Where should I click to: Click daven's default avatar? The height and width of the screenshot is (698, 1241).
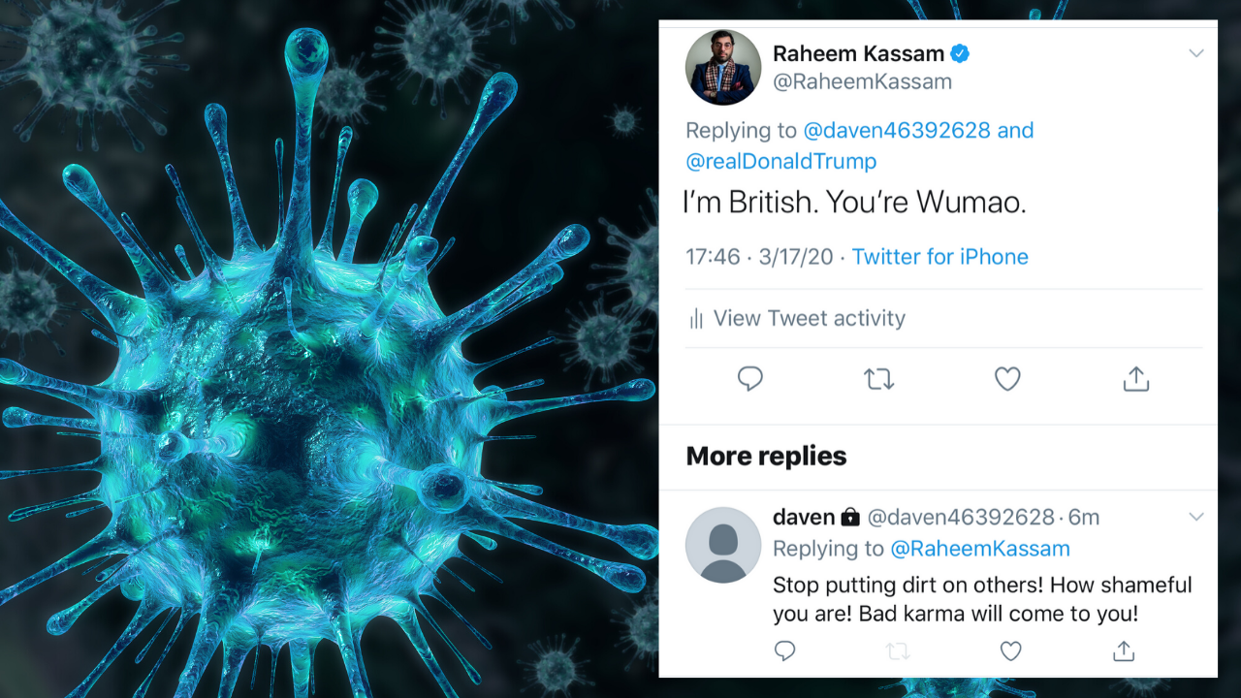[x=723, y=545]
